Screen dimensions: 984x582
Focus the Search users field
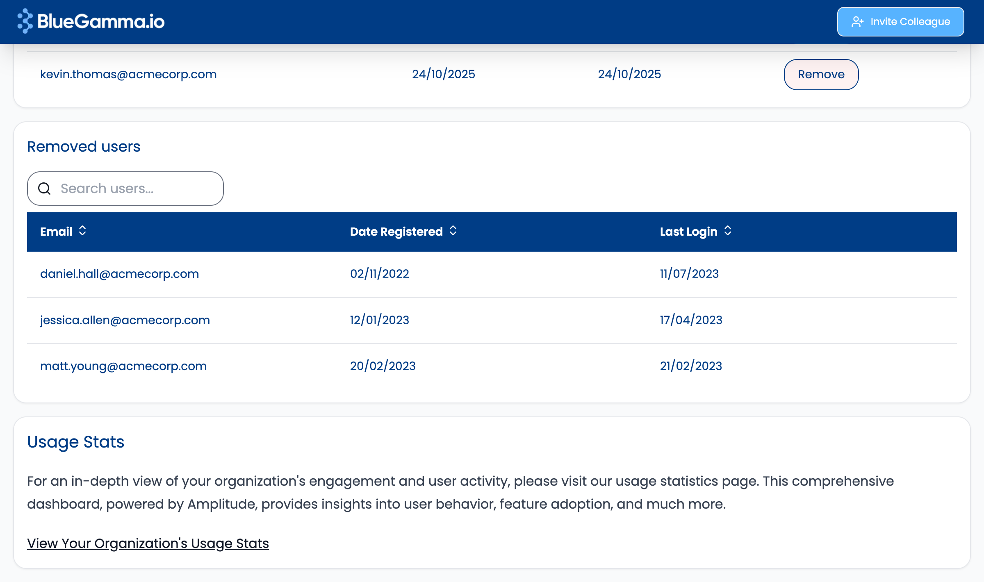125,189
